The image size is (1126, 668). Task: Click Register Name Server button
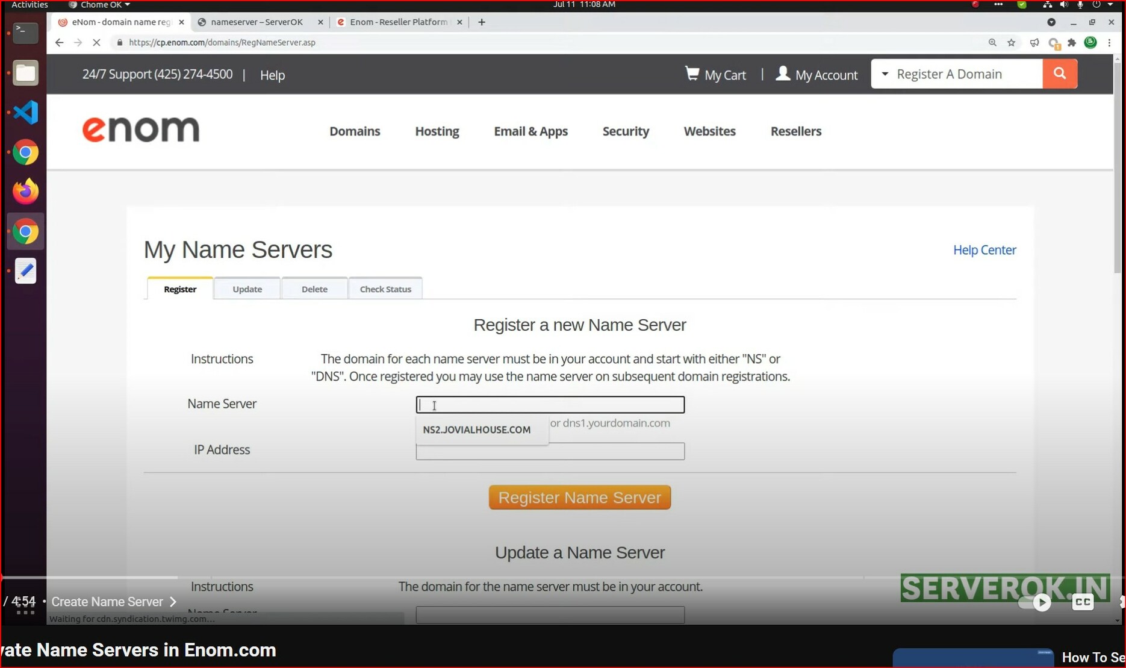[579, 498]
